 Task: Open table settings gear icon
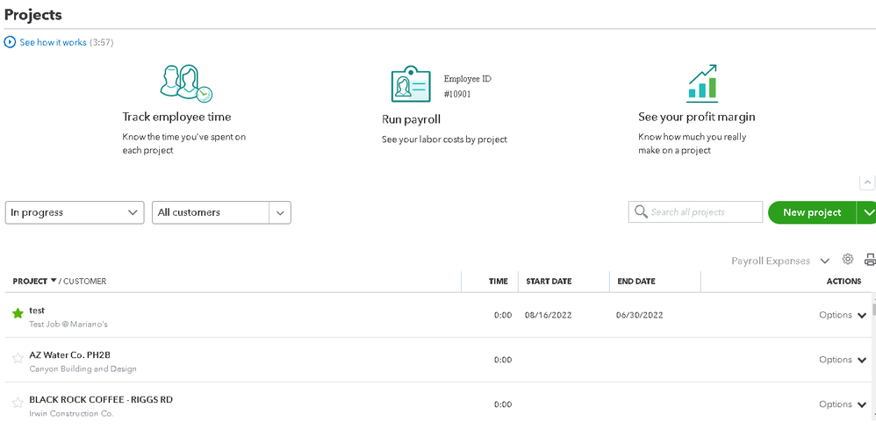click(848, 260)
